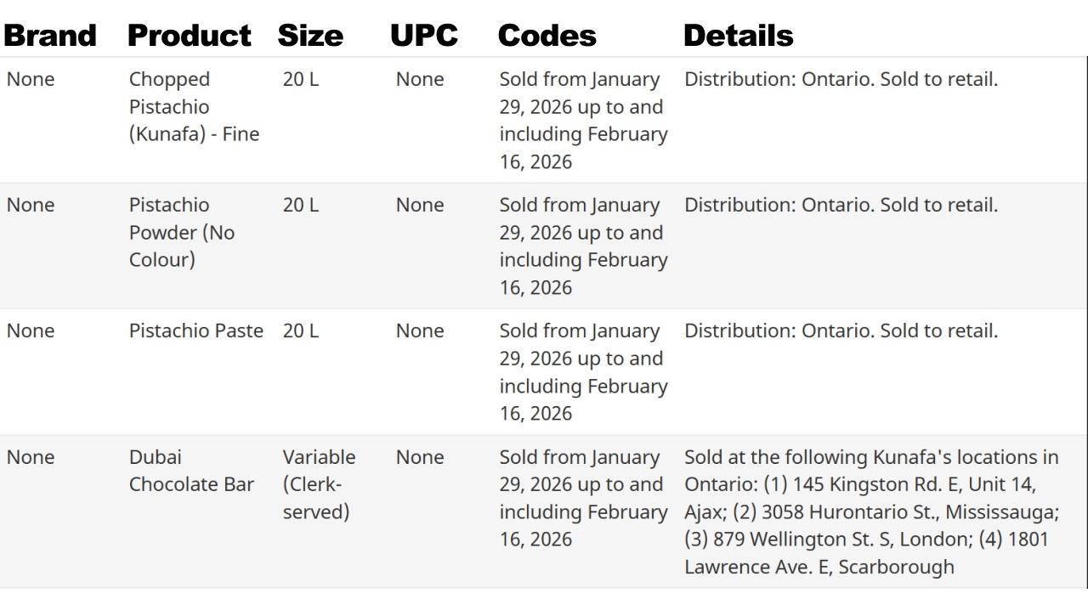Click the Product column header
Image resolution: width=1088 pixels, height=616 pixels.
point(189,36)
